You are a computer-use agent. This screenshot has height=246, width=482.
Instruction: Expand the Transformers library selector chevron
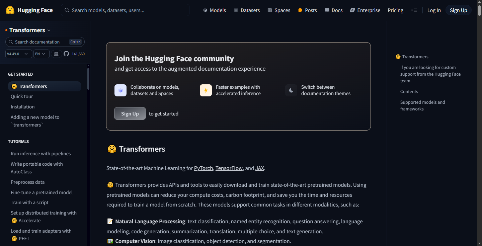pyautogui.click(x=49, y=30)
